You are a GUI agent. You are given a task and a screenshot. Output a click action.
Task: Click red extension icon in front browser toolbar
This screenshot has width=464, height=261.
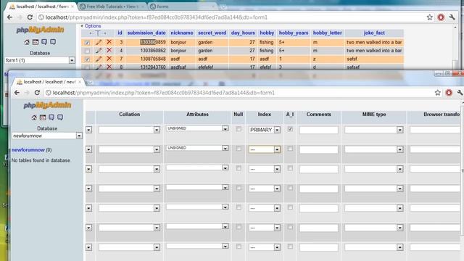pyautogui.click(x=449, y=93)
